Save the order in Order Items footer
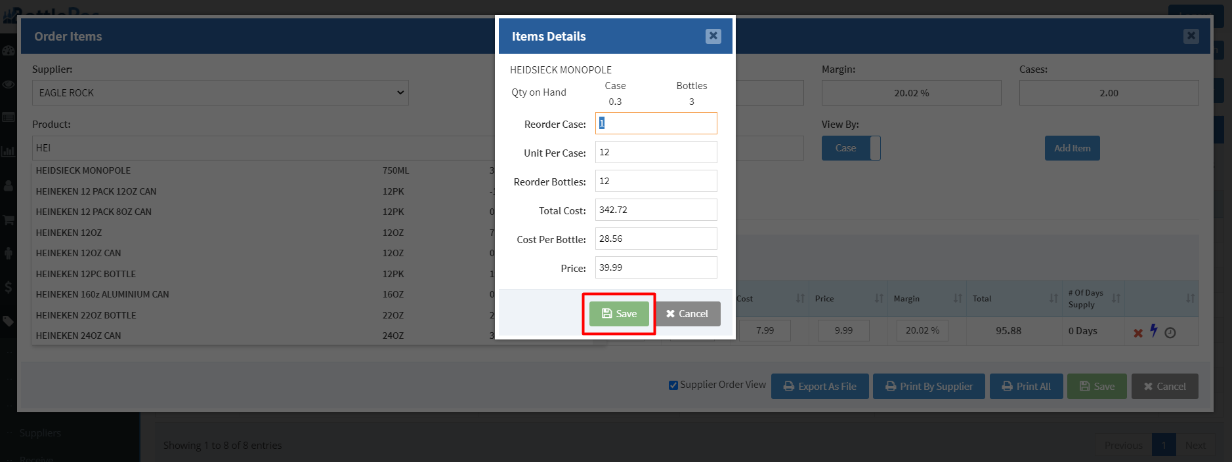Viewport: 1232px width, 462px height. [x=1097, y=387]
